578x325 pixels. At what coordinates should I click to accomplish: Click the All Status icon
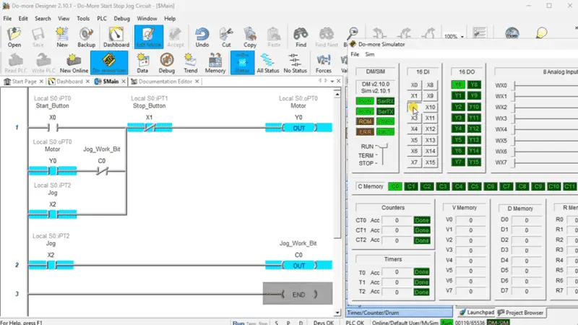click(267, 63)
